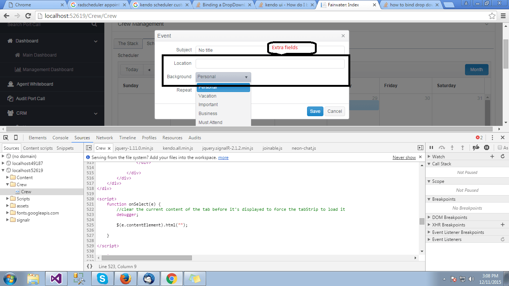Click the pause script execution icon
This screenshot has width=509, height=286.
[431, 147]
